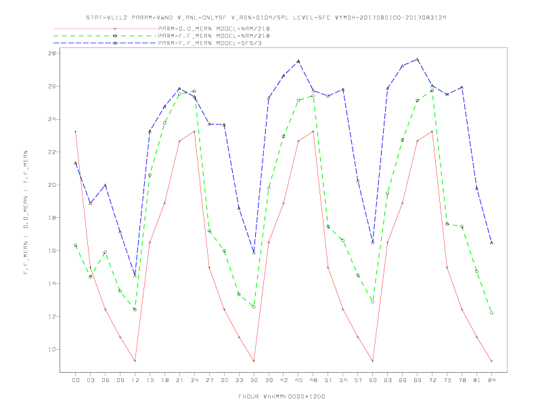
Task: Click the red observed plus data point at hour 12
Action: [x=135, y=361]
